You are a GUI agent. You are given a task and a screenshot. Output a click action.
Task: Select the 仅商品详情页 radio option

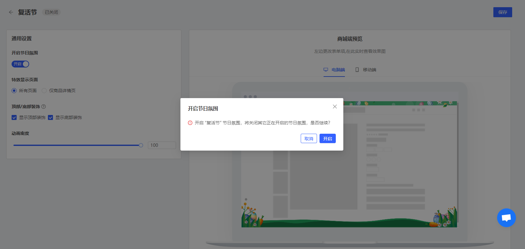click(44, 91)
